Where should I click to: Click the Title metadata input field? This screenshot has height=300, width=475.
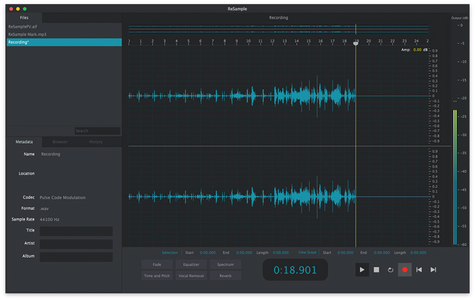click(x=76, y=231)
